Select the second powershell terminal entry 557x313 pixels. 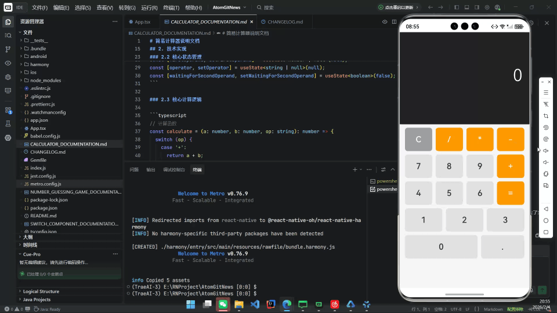tap(384, 189)
